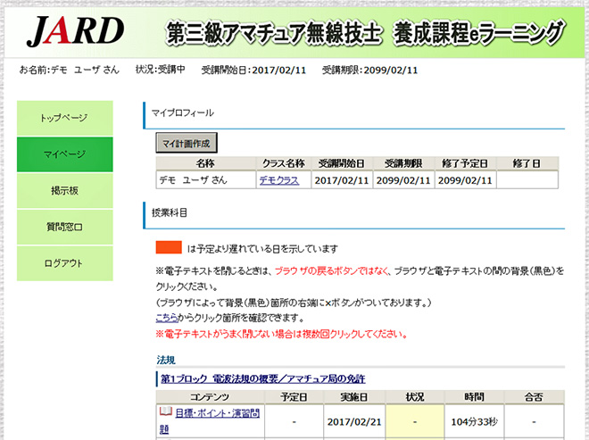Click the book icon beside 目標・ポイント・演習問題
Image resolution: width=589 pixels, height=440 pixels.
click(166, 411)
